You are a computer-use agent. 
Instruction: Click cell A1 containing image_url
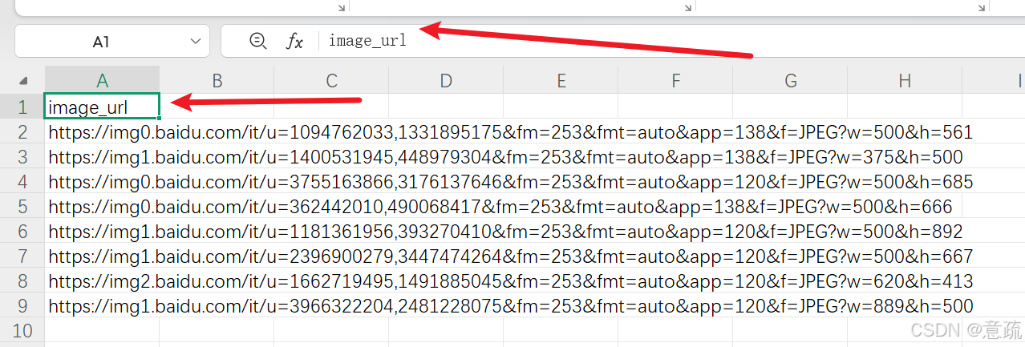click(102, 107)
